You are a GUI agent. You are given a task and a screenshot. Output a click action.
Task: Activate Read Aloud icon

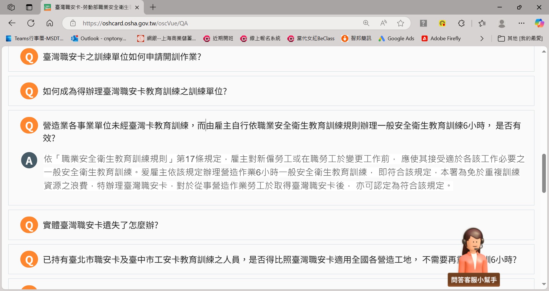[x=383, y=23]
